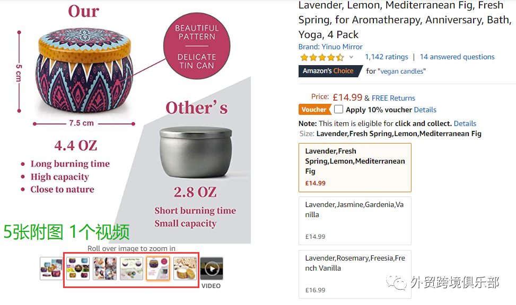Follow the FREE Returns link

(x=393, y=98)
